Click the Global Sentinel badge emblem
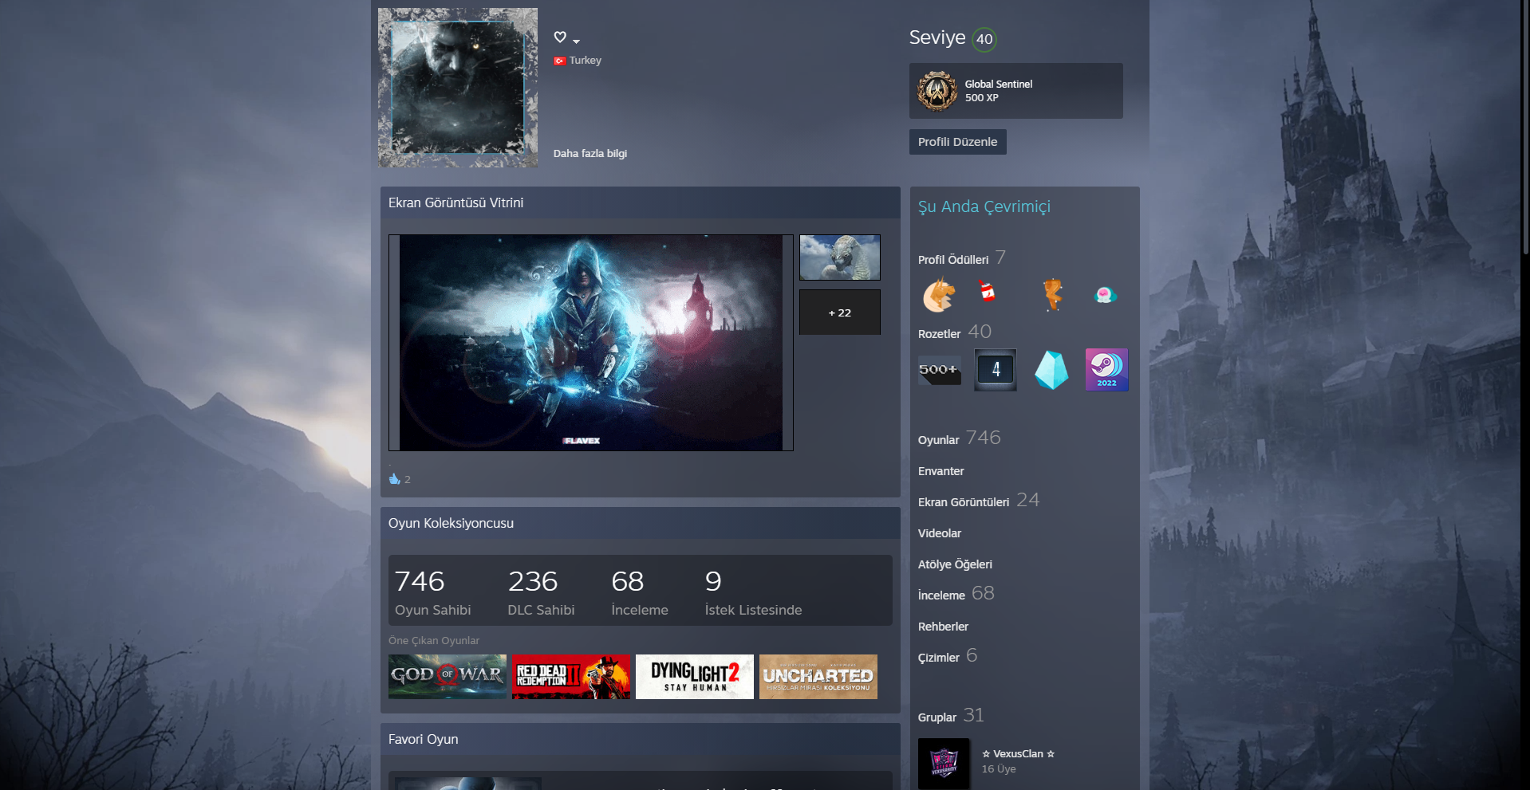The width and height of the screenshot is (1530, 790). coord(937,91)
